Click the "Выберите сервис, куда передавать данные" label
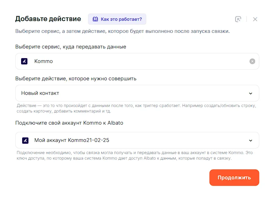Image resolution: width=269 pixels, height=197 pixels. point(71,47)
